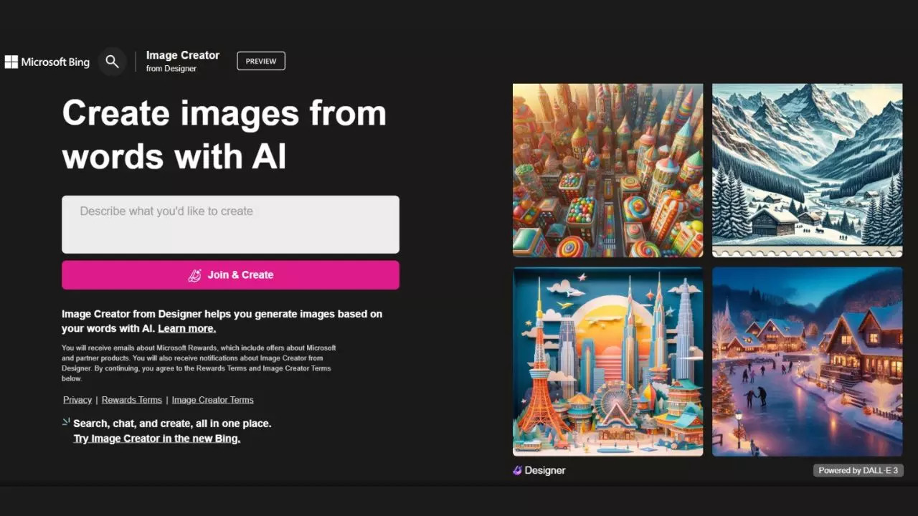Open the candy city sample image
The width and height of the screenshot is (918, 516).
607,170
